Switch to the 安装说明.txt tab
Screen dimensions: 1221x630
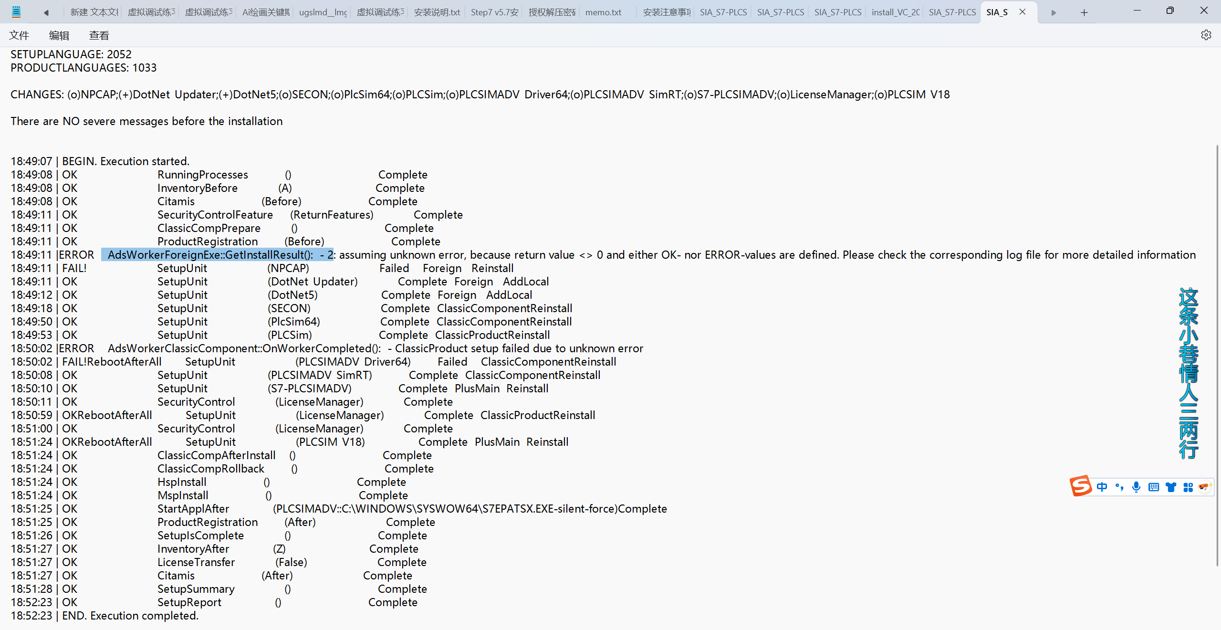click(437, 12)
